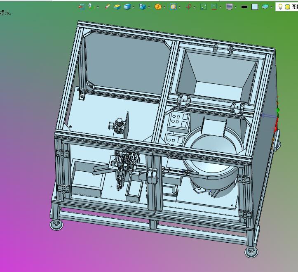Expand dropdown beside orange polygon icon

164,7
